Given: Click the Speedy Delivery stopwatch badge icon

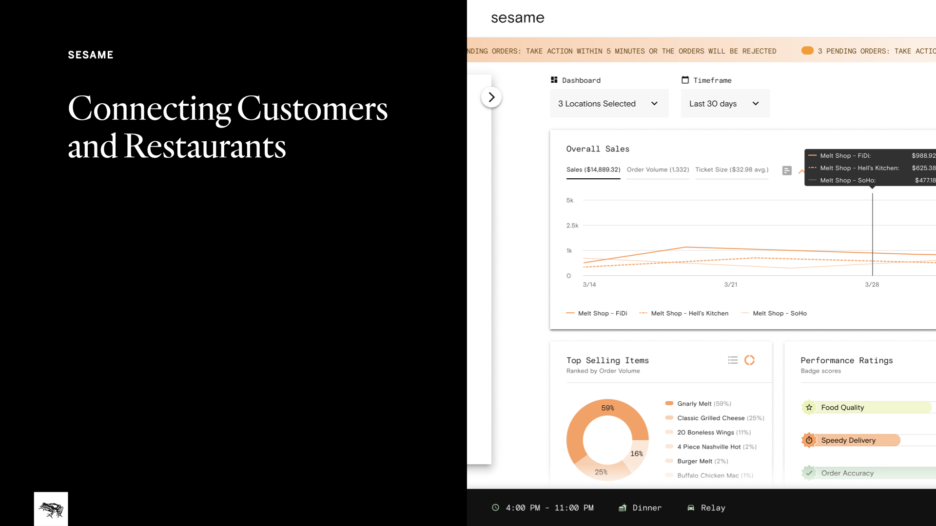Looking at the screenshot, I should click(809, 440).
